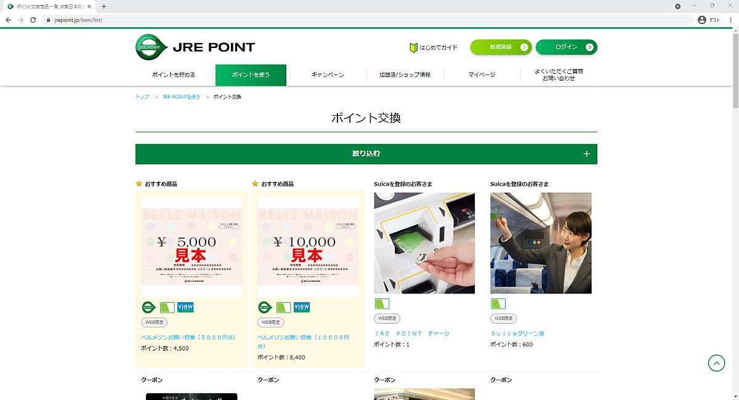Click the browser forward arrow
This screenshot has height=400, width=739.
(21, 20)
